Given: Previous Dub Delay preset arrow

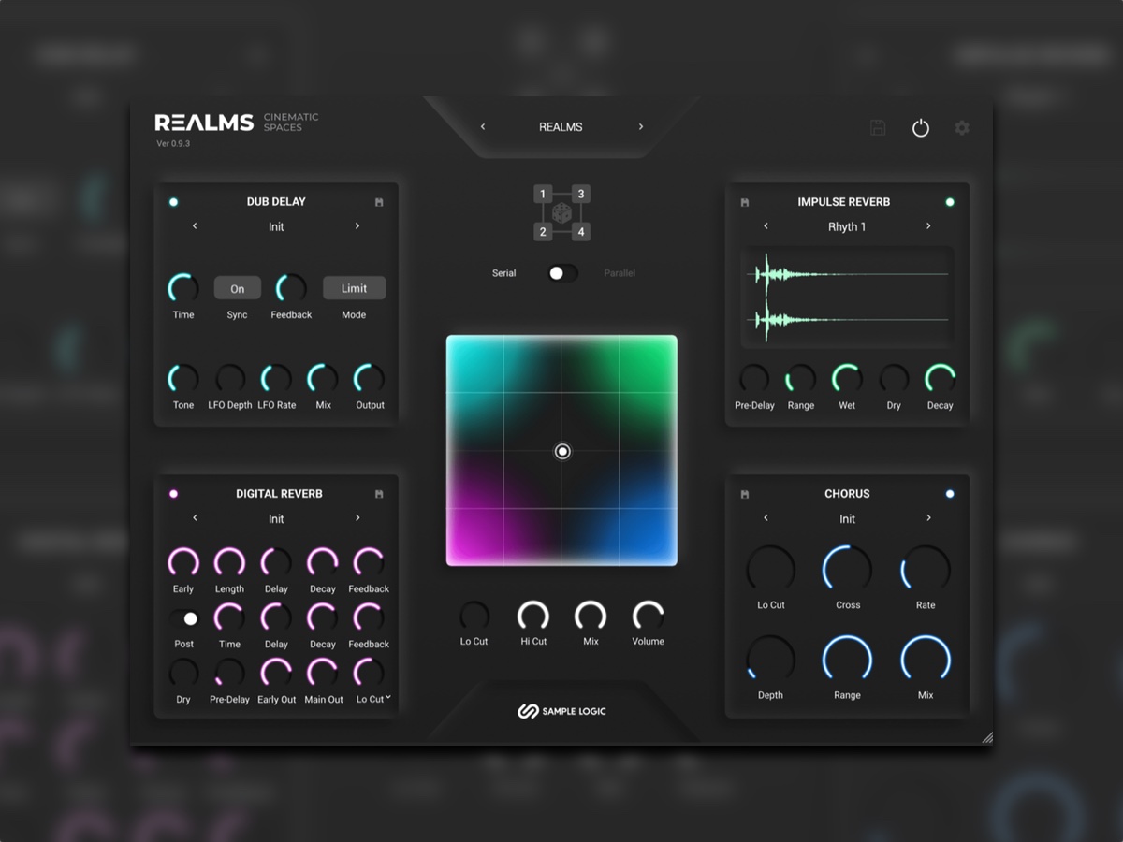Looking at the screenshot, I should (195, 226).
